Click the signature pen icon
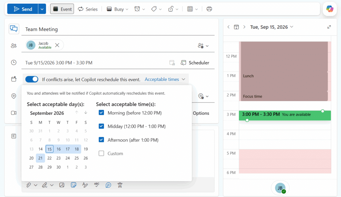The image size is (341, 197). click(x=45, y=185)
